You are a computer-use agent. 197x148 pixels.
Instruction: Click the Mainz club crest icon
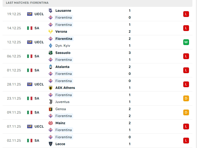pyautogui.click(x=51, y=123)
